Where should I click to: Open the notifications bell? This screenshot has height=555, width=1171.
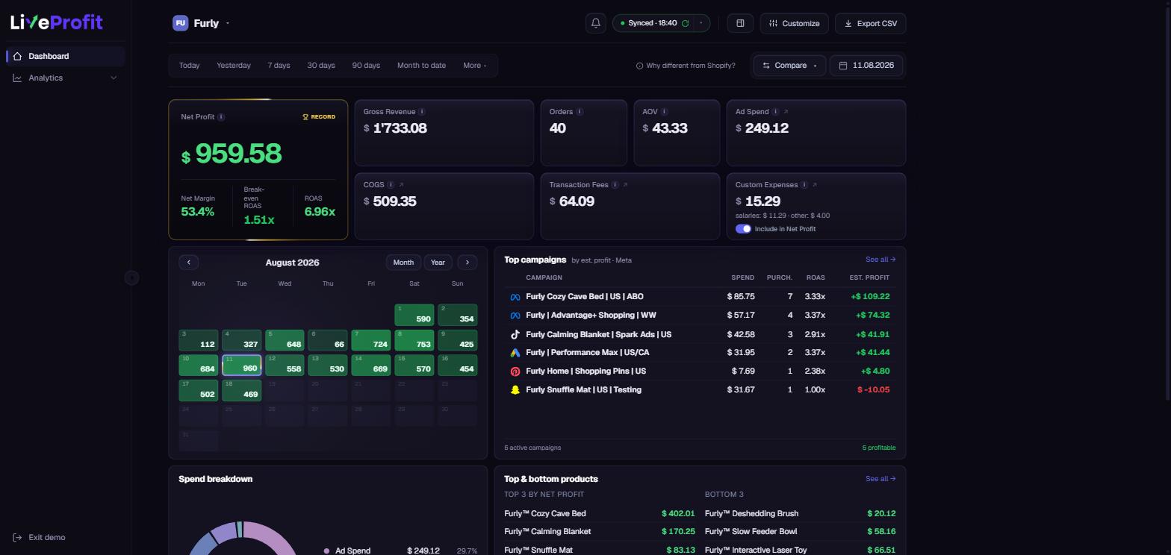pyautogui.click(x=596, y=23)
